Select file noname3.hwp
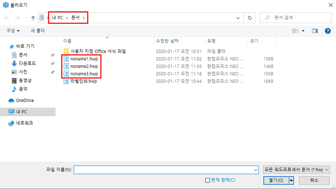 tap(84, 74)
